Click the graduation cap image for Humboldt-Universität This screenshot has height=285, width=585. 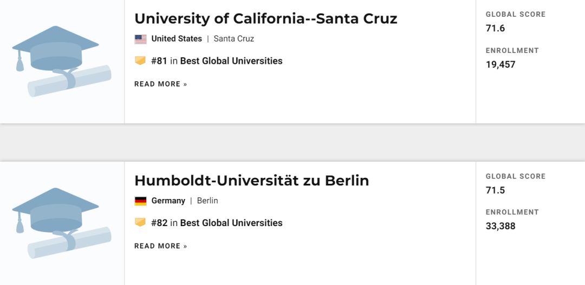click(62, 223)
